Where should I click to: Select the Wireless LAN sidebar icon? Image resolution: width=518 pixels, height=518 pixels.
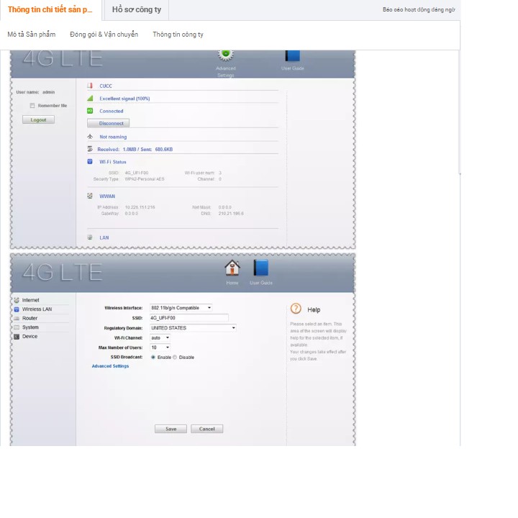coord(17,309)
